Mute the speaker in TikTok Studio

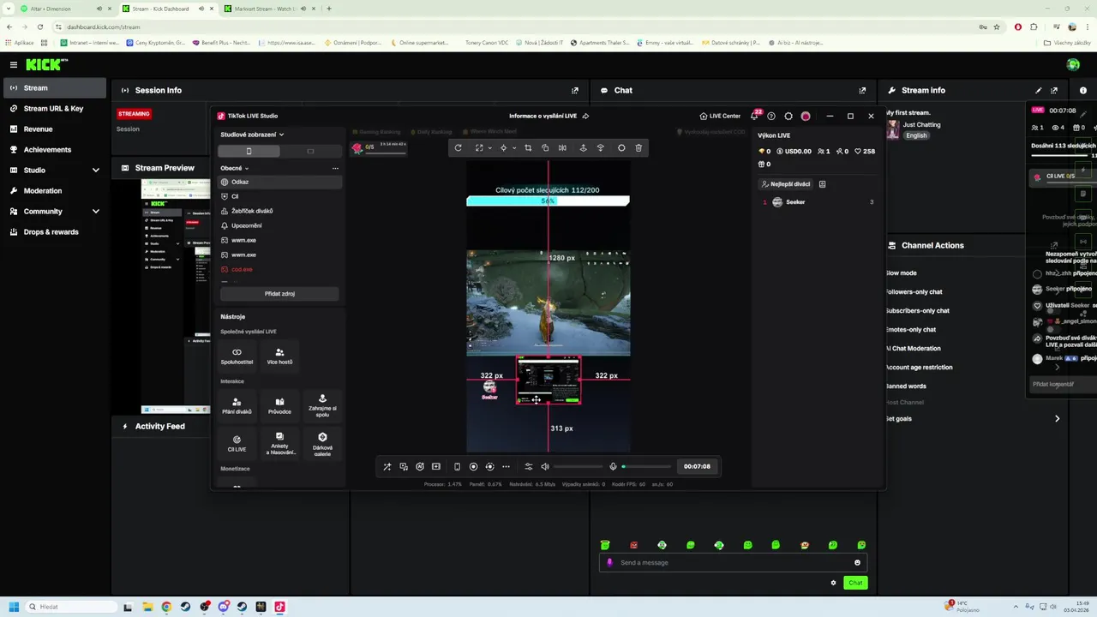click(545, 467)
